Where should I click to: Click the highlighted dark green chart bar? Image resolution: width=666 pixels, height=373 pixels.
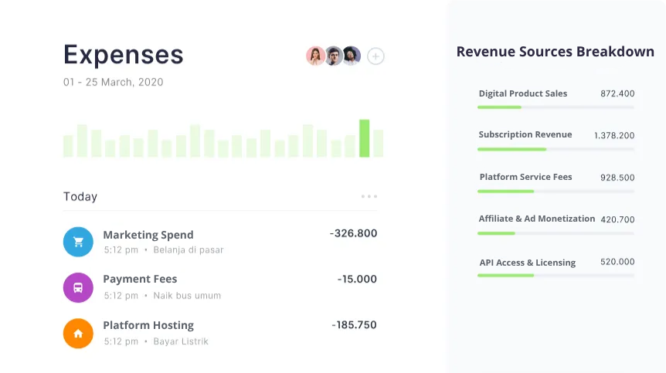[364, 138]
